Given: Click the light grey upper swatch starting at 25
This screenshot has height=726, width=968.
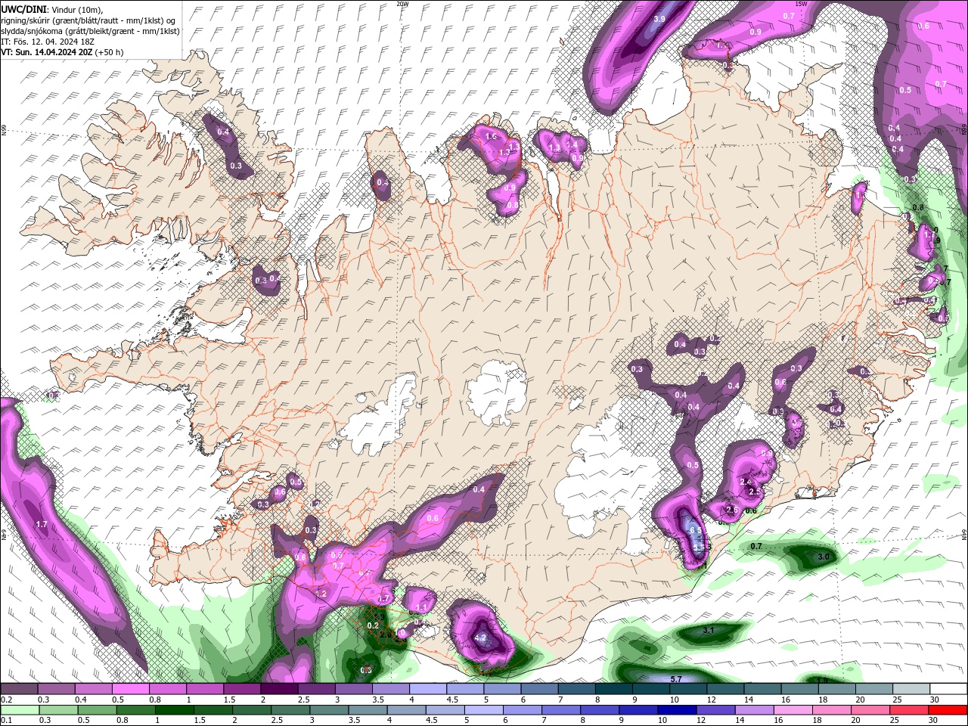Looking at the screenshot, I should click(911, 689).
